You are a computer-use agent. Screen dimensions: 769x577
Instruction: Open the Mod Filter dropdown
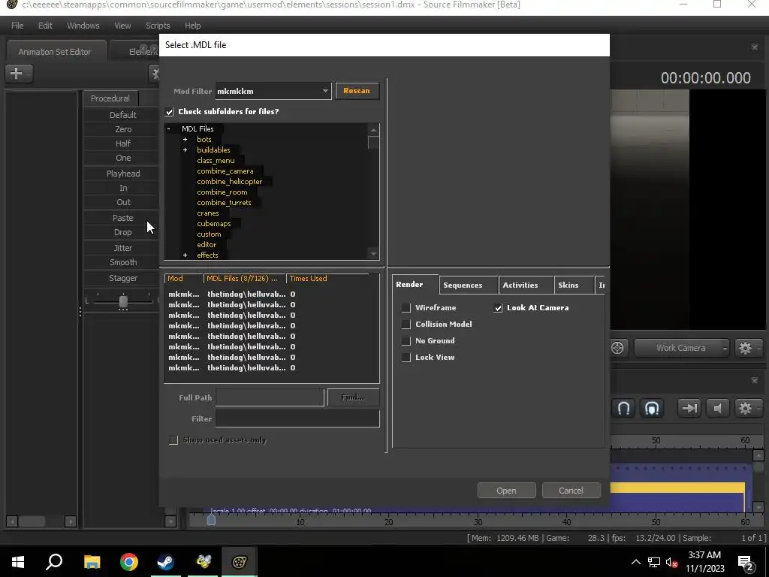(x=273, y=91)
